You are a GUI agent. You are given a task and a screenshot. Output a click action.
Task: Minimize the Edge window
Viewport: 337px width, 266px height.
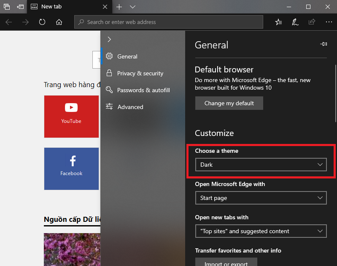(x=289, y=7)
